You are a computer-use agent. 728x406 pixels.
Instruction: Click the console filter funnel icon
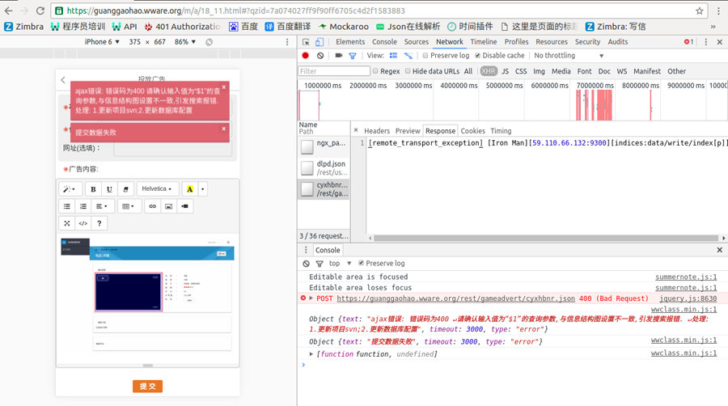point(320,264)
